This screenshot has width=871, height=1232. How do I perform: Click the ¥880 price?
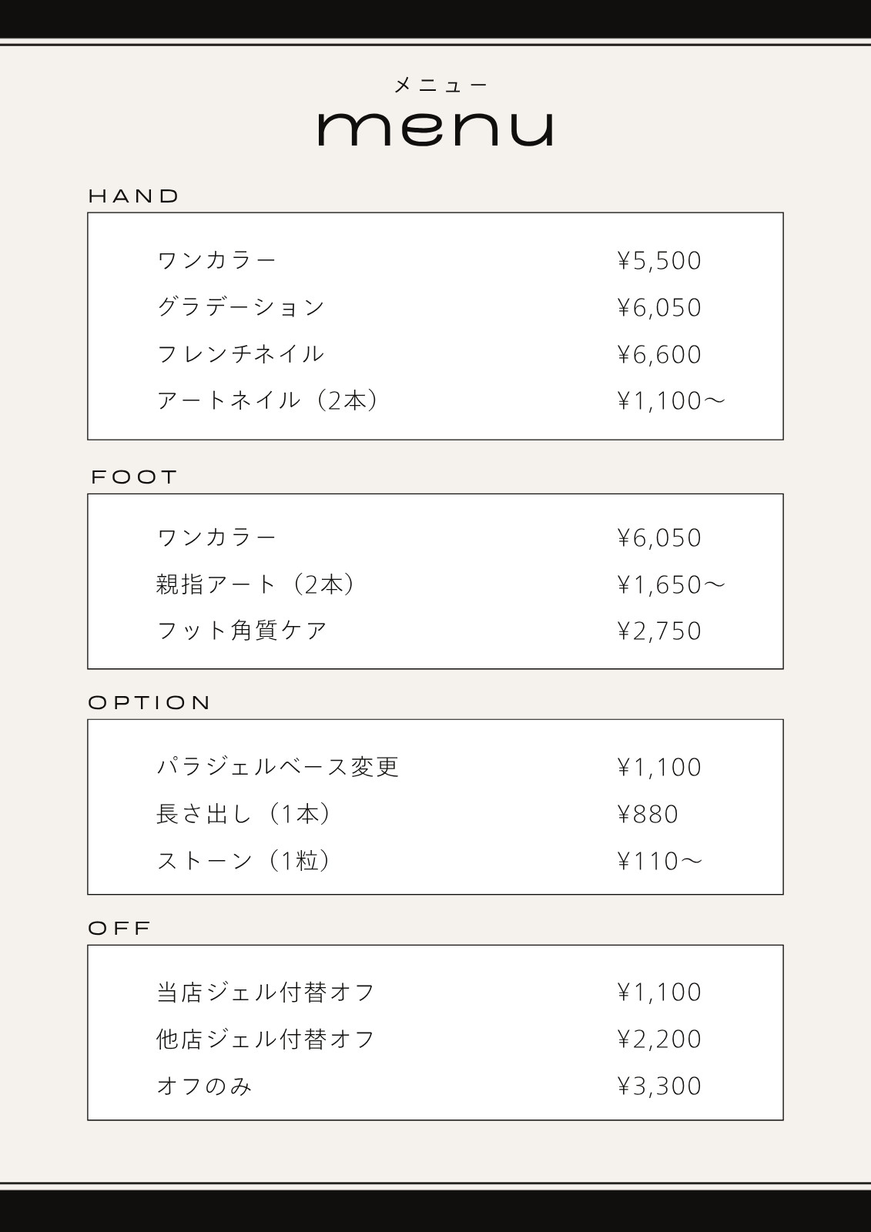(x=648, y=815)
